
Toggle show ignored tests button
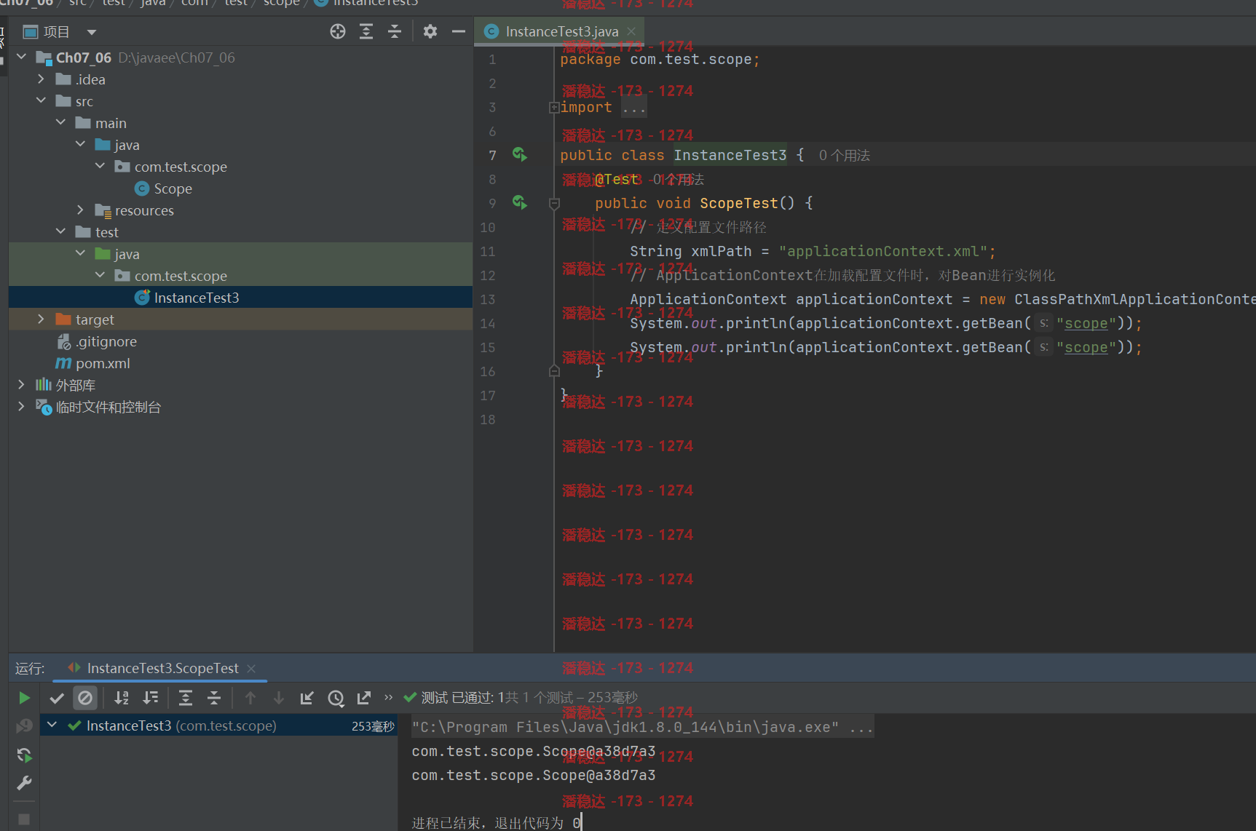coord(85,699)
